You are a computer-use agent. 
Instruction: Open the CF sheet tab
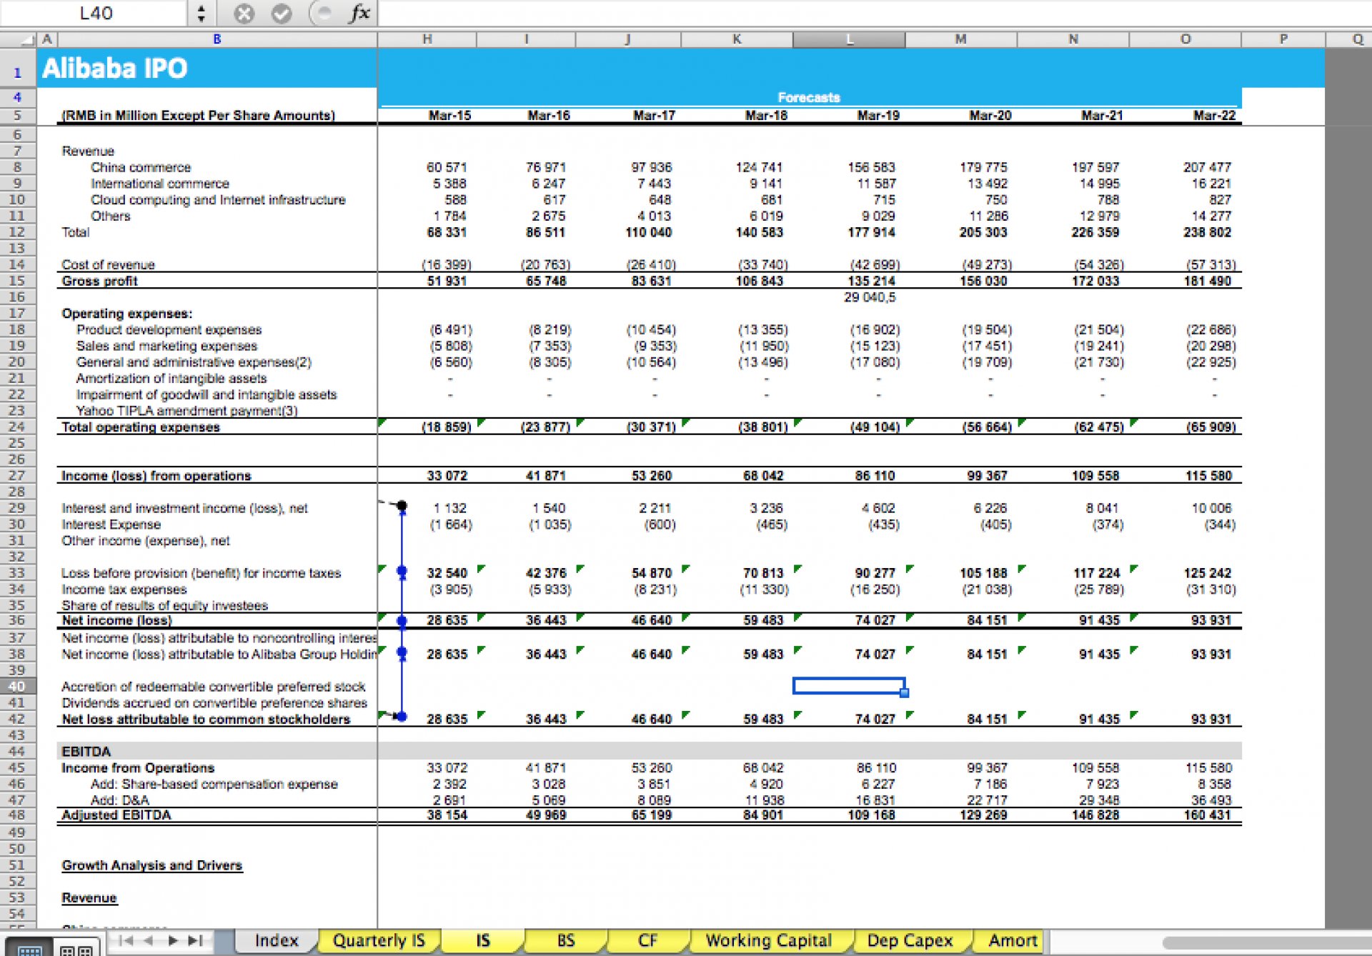coord(648,941)
